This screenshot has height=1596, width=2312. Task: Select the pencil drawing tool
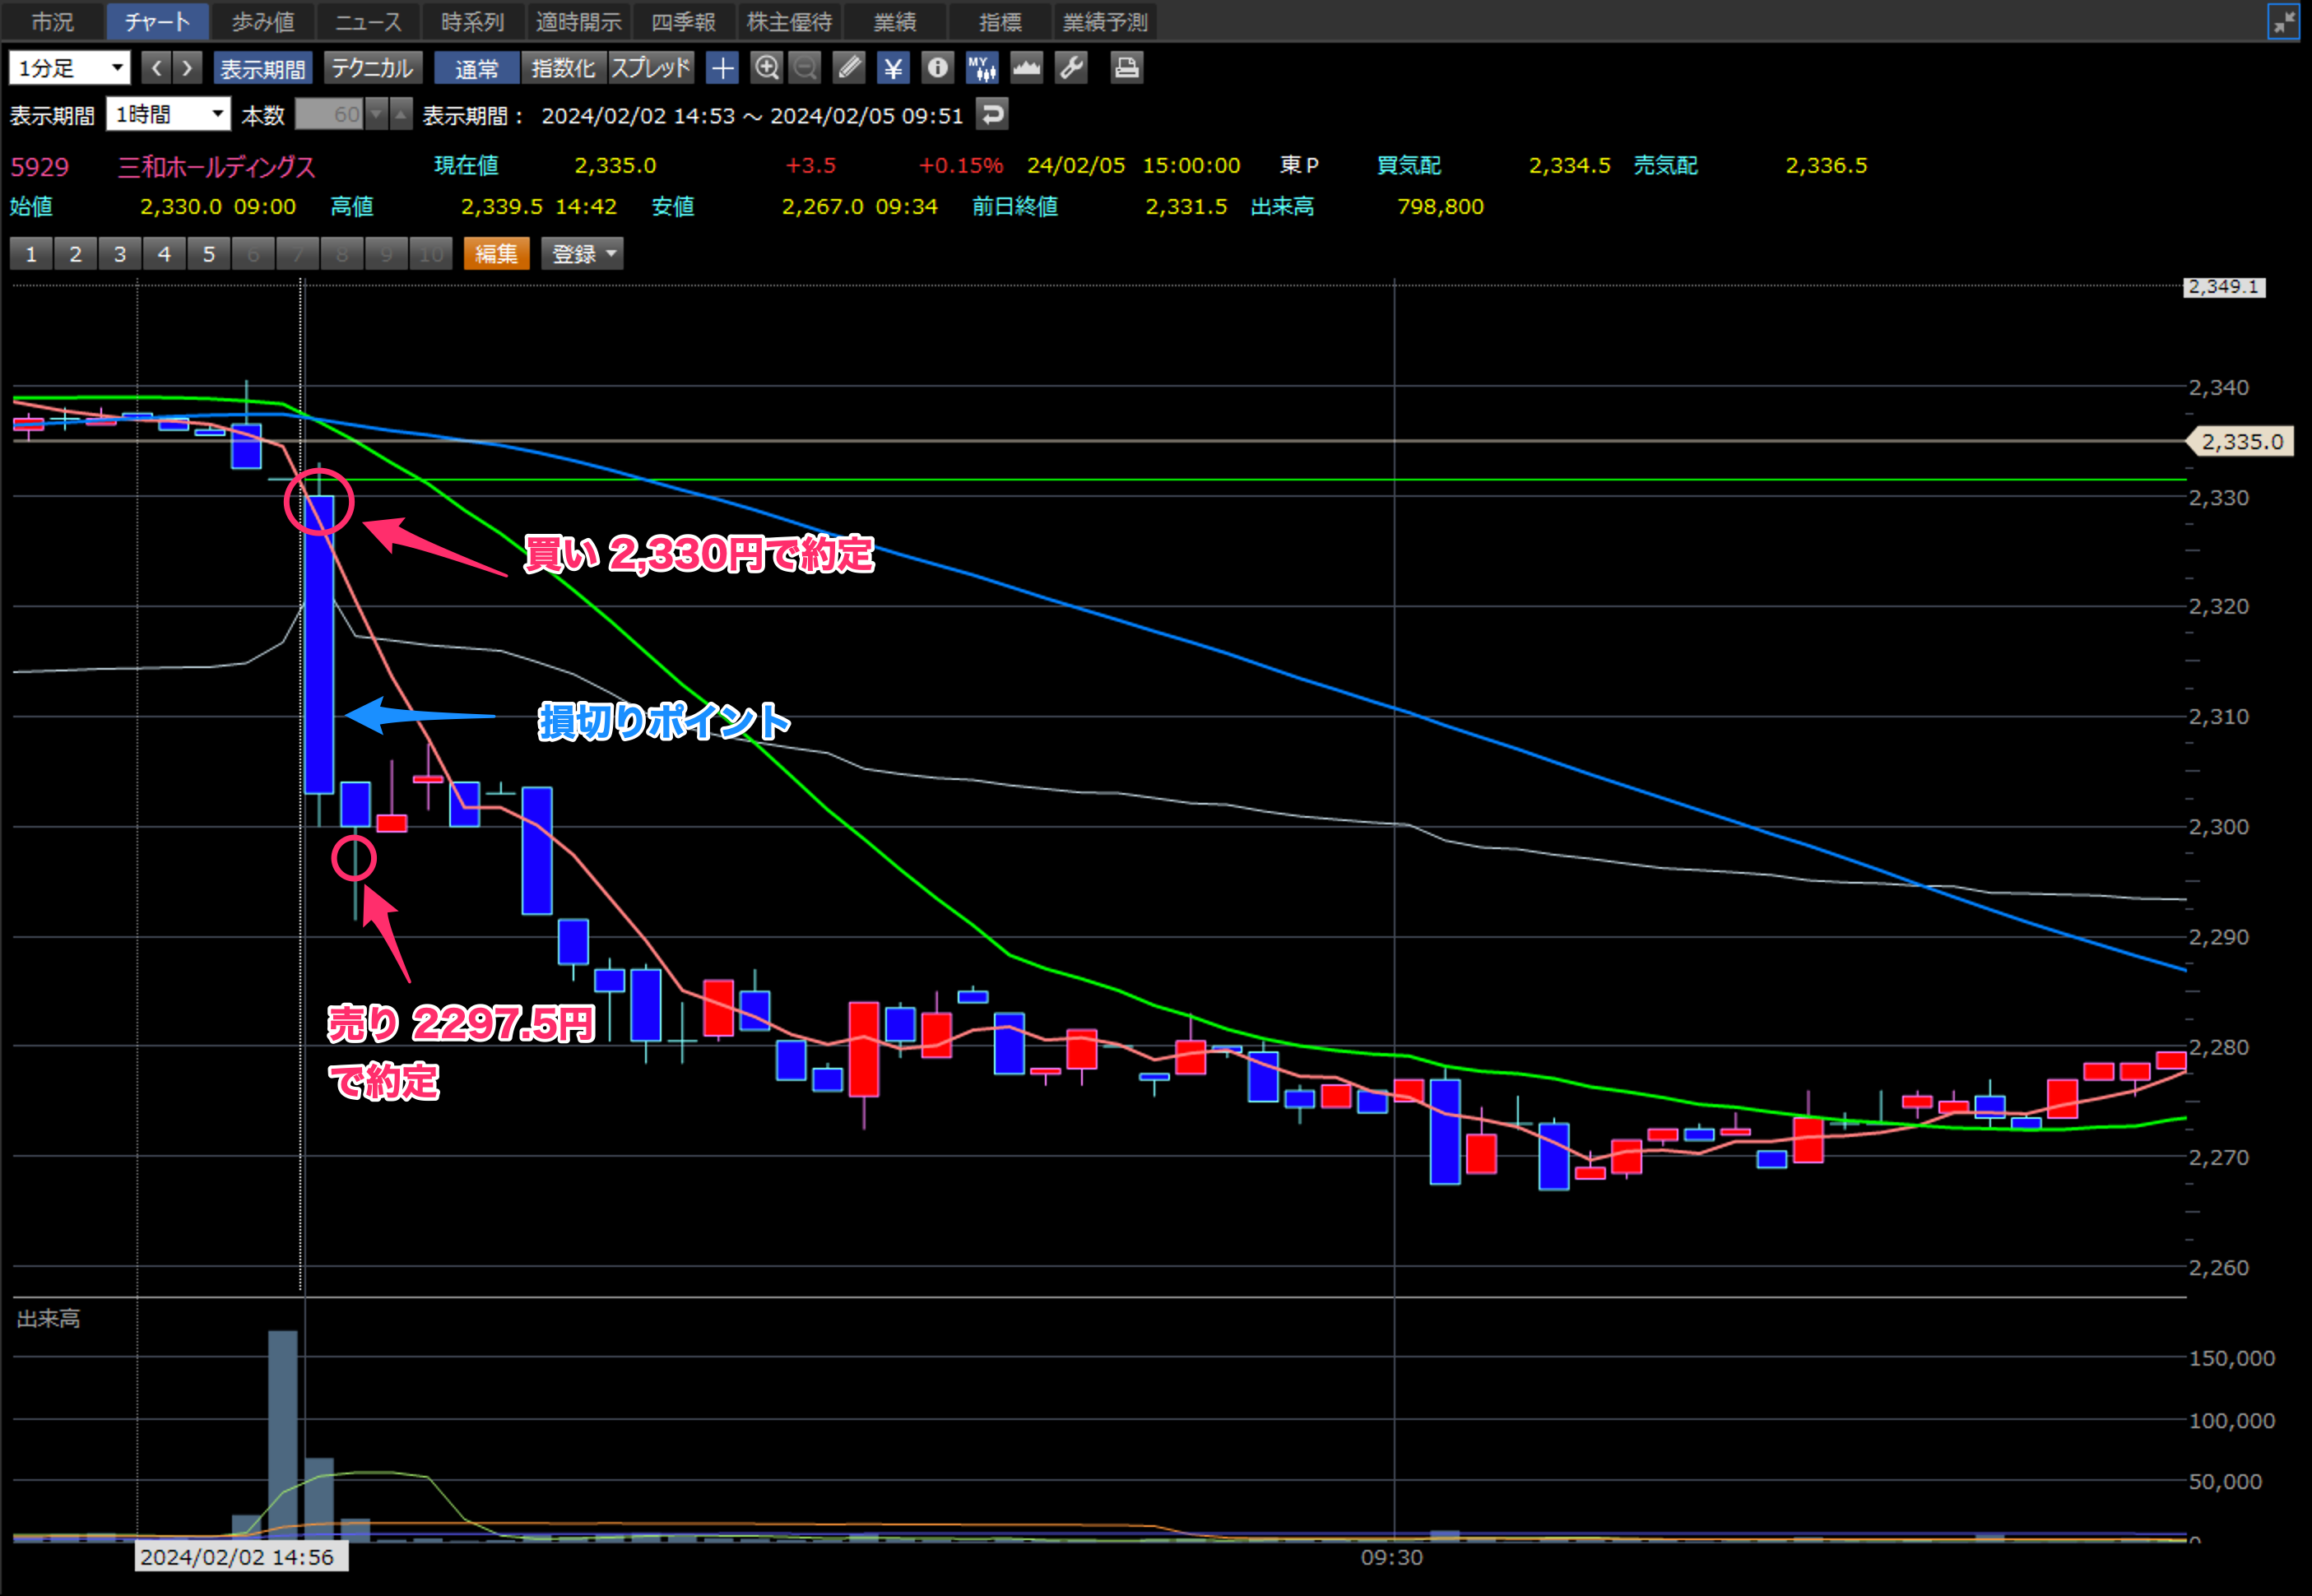coord(849,68)
